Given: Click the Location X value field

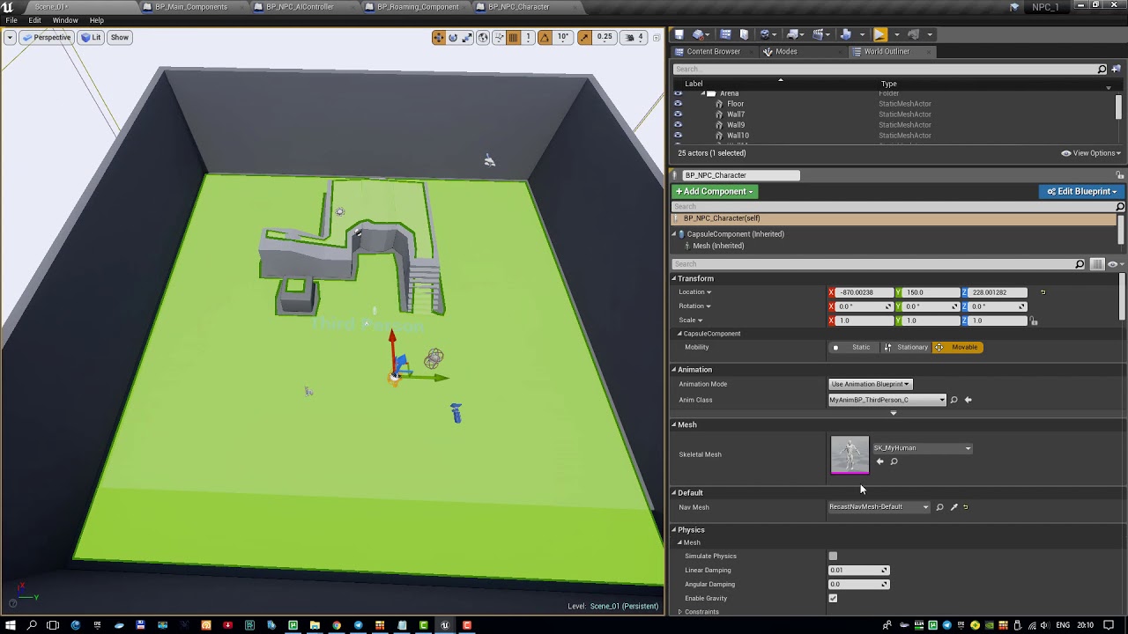Looking at the screenshot, I should 864,292.
